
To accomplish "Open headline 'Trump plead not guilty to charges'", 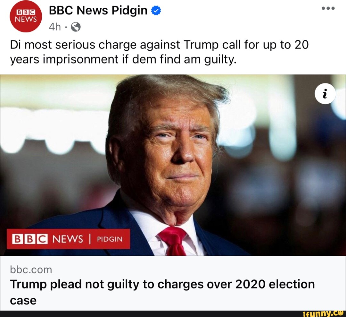I will pos(96,284).
